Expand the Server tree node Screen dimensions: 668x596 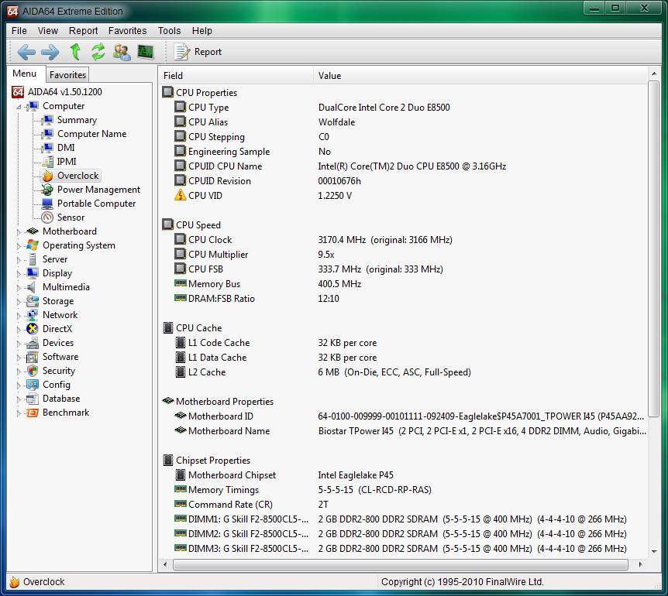tap(19, 260)
